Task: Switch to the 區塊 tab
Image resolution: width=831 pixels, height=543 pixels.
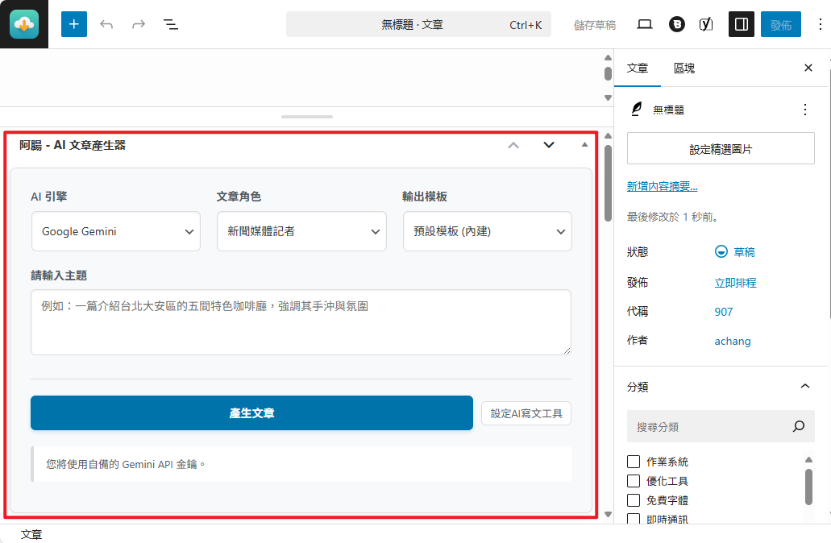Action: 684,68
